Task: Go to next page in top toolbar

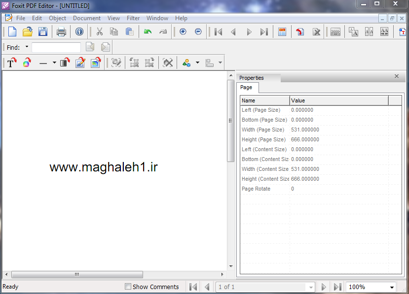Action: [249, 32]
